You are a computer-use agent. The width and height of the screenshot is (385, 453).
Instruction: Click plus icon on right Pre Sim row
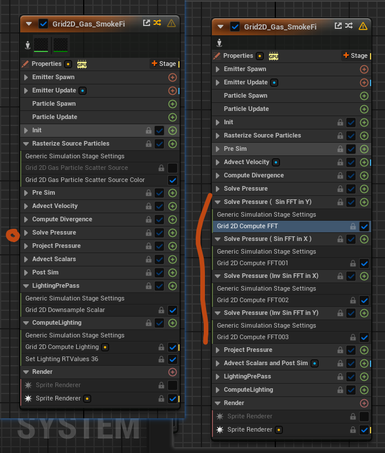tap(364, 149)
